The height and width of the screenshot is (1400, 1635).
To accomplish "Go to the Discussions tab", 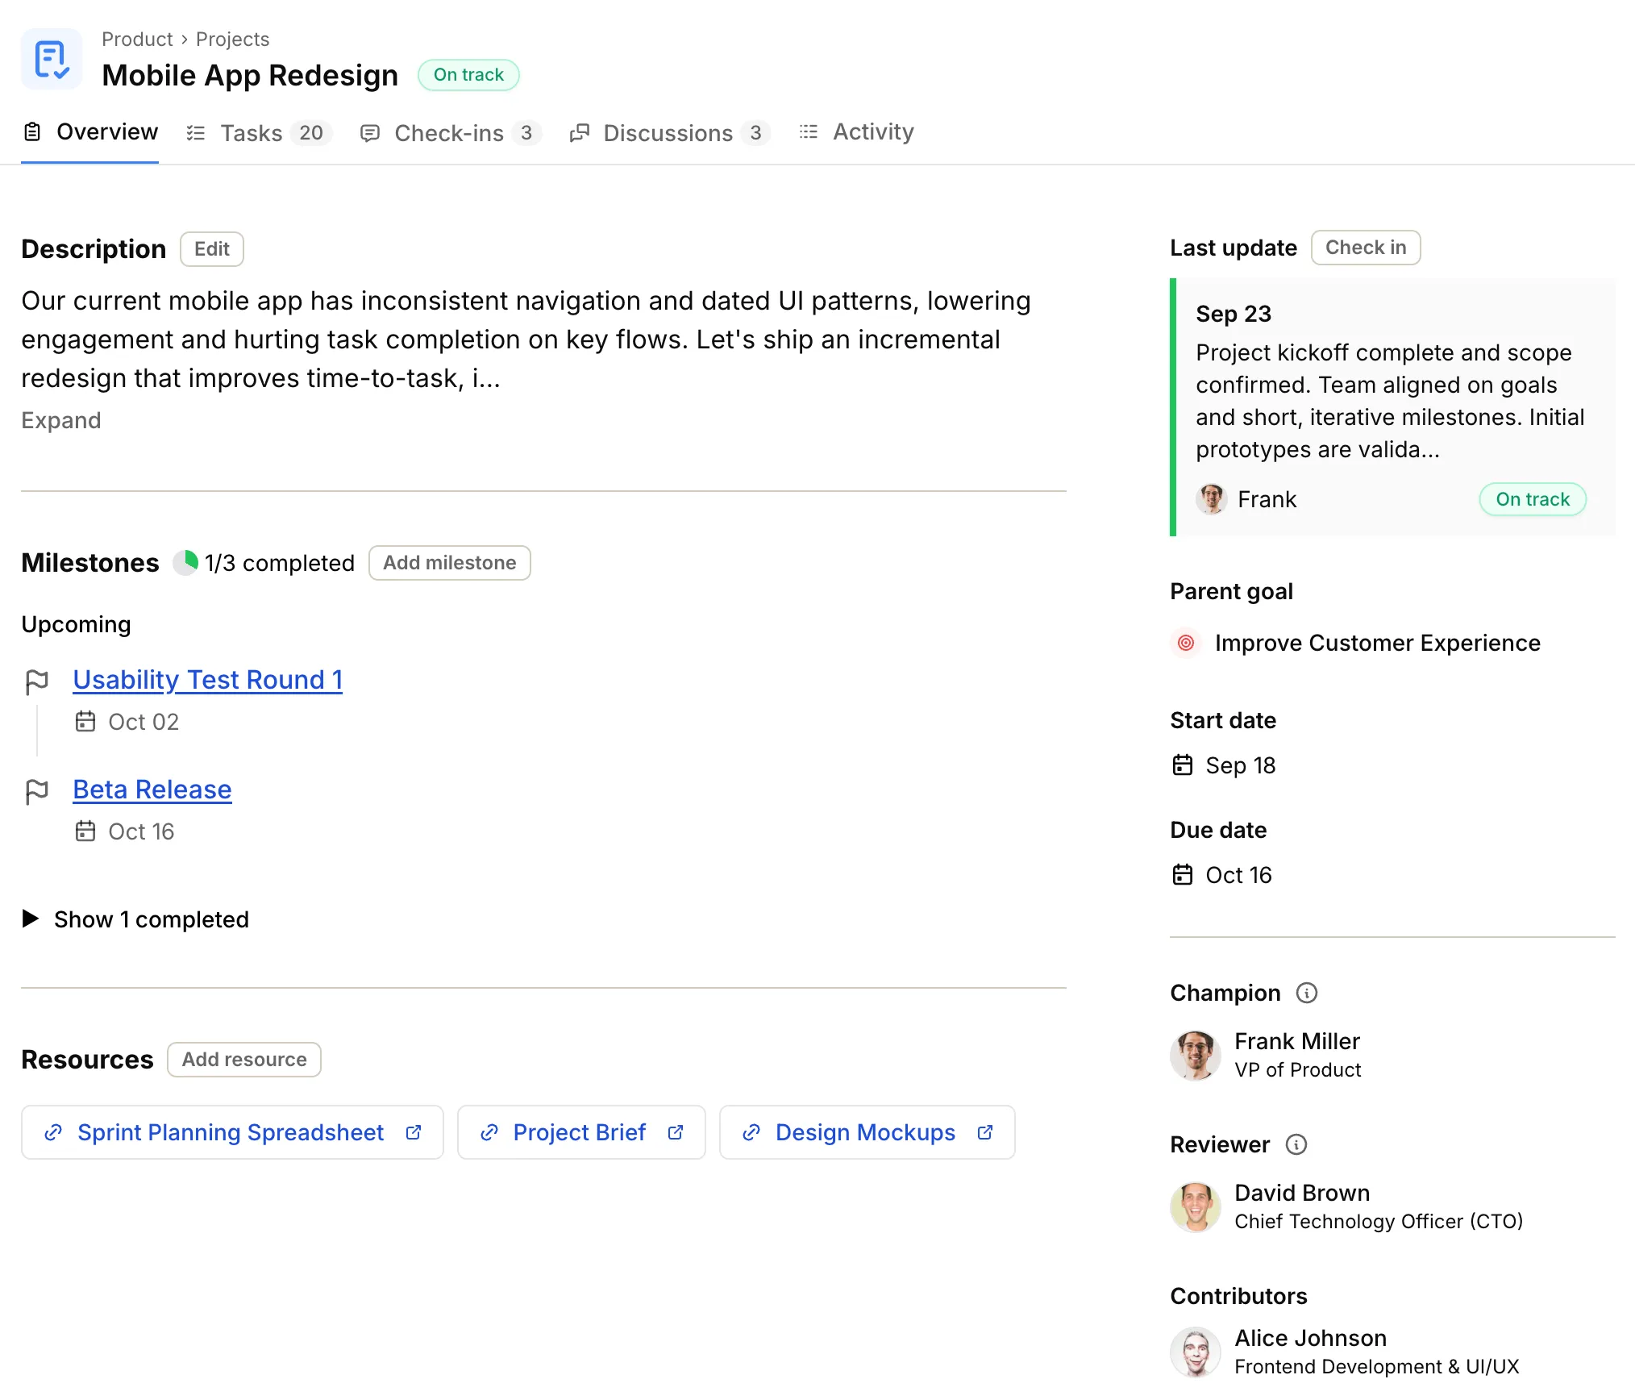I will pyautogui.click(x=668, y=133).
